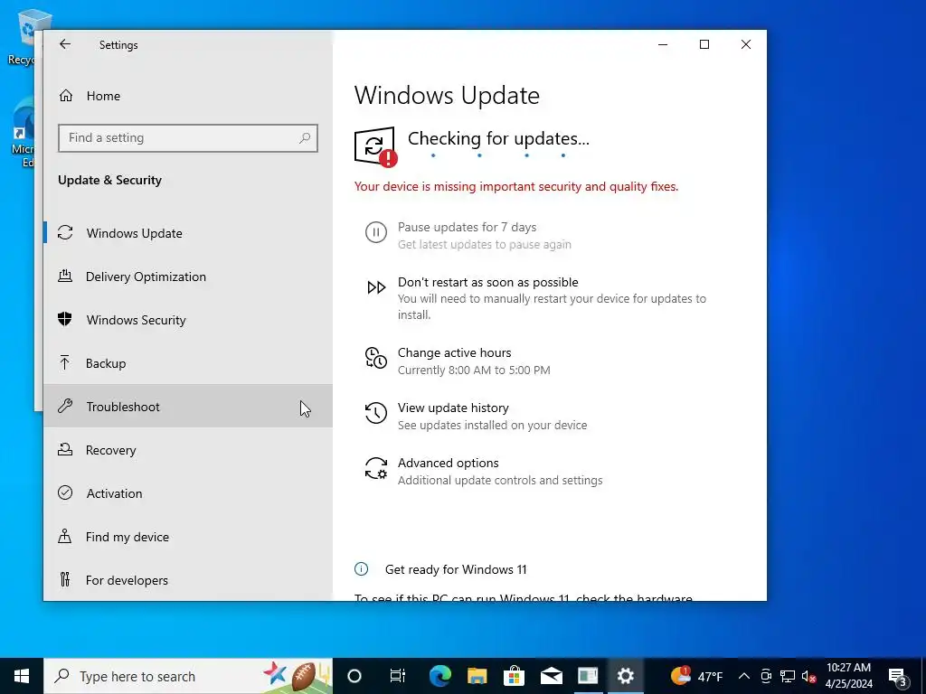Open Action Center notifications icon
Viewport: 926px width, 694px height.
tap(898, 676)
